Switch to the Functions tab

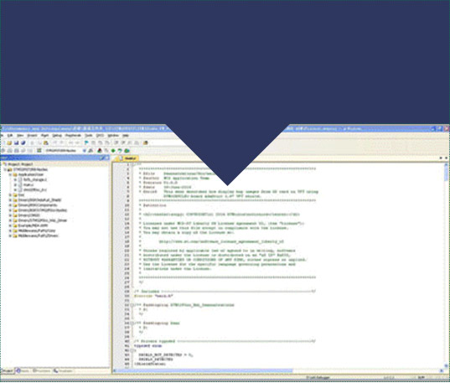[41, 371]
